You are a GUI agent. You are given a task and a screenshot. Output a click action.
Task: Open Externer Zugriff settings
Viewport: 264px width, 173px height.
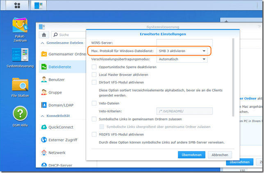[63, 140]
